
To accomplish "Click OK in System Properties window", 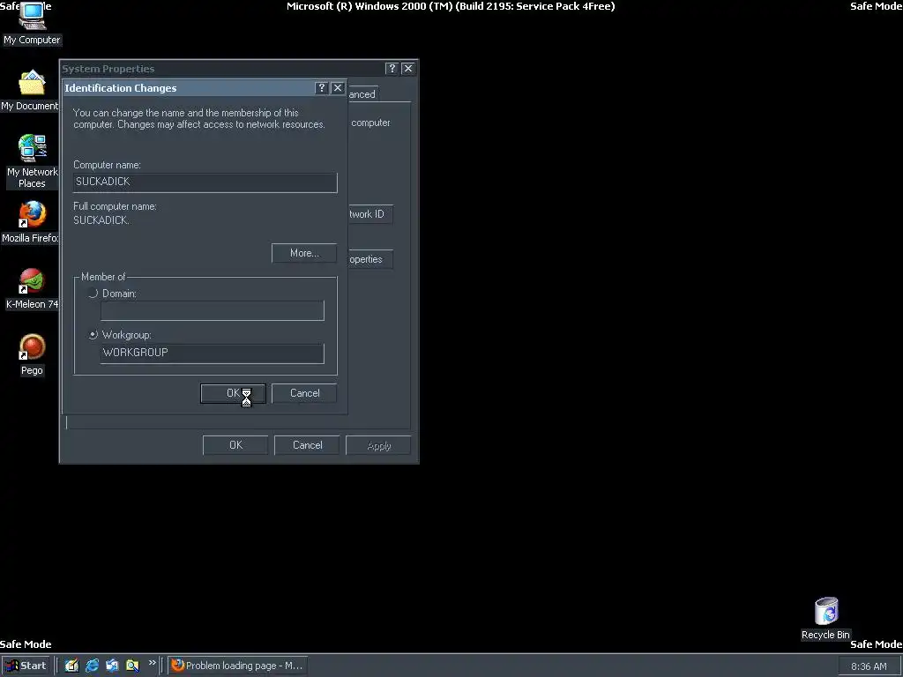I will (235, 445).
